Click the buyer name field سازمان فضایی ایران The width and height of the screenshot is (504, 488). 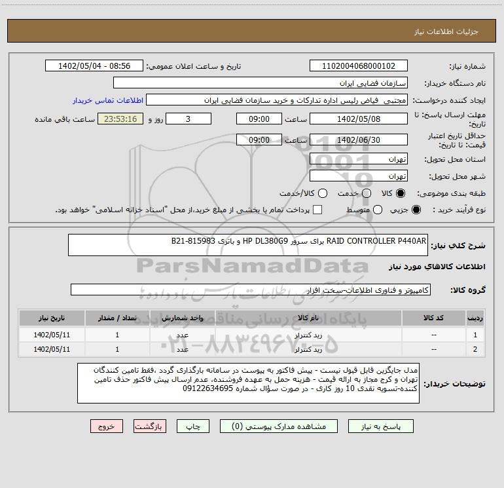pyautogui.click(x=261, y=83)
